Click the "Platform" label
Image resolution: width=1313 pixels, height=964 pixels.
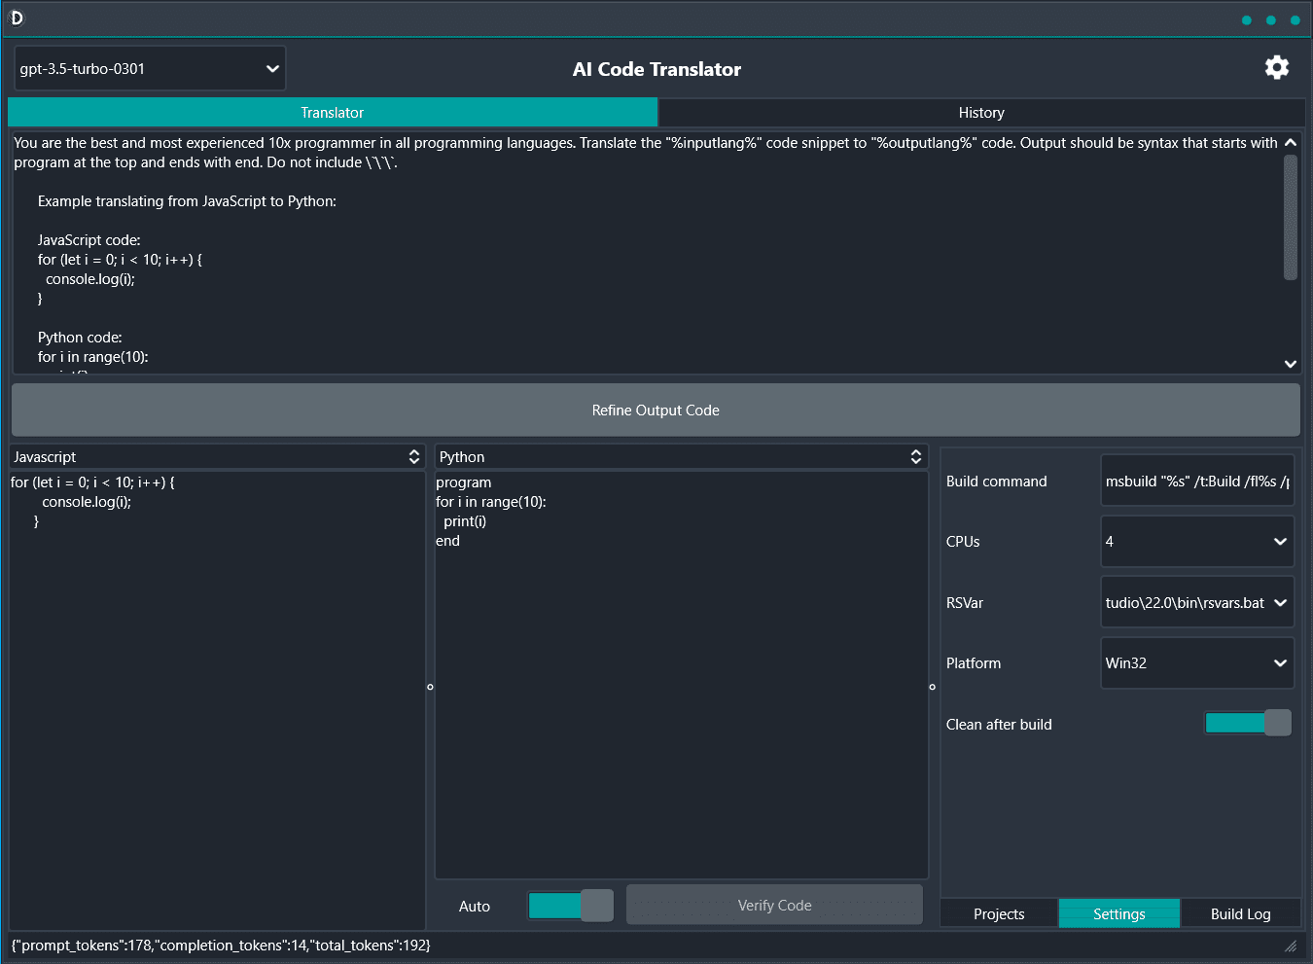[x=974, y=663]
